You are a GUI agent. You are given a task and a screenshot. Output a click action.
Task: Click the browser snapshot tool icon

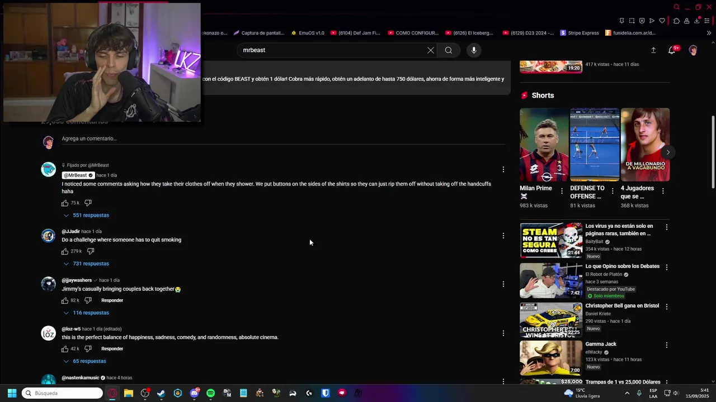[632, 21]
